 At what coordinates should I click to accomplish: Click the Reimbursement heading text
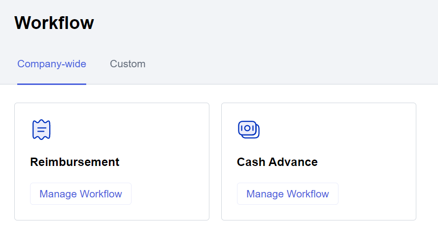coord(74,162)
